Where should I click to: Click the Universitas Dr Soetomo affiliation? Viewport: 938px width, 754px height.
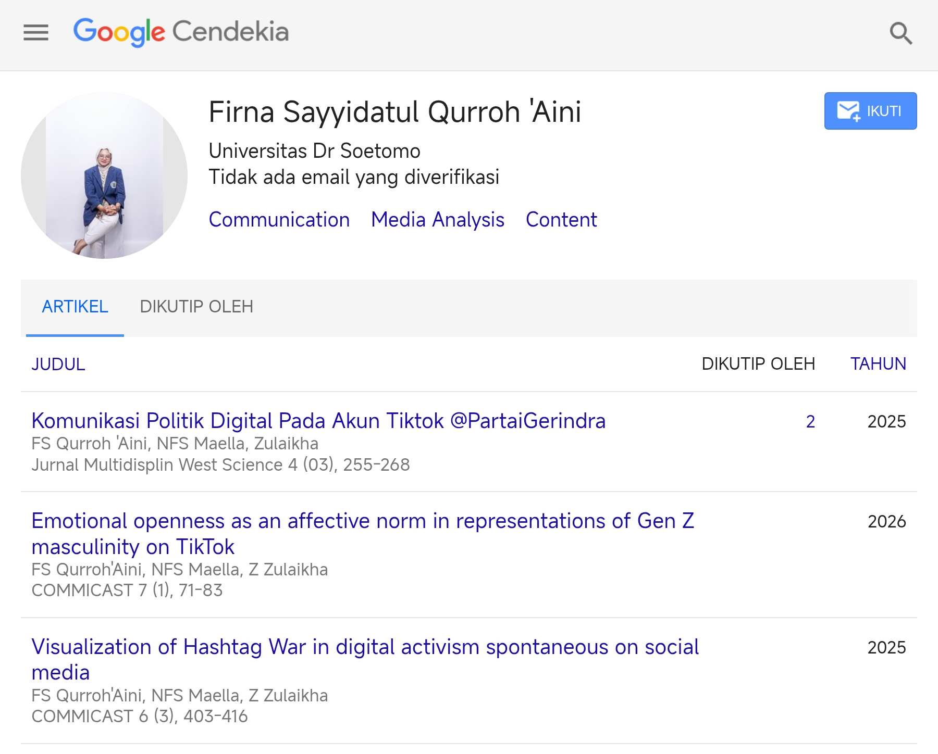(x=314, y=151)
